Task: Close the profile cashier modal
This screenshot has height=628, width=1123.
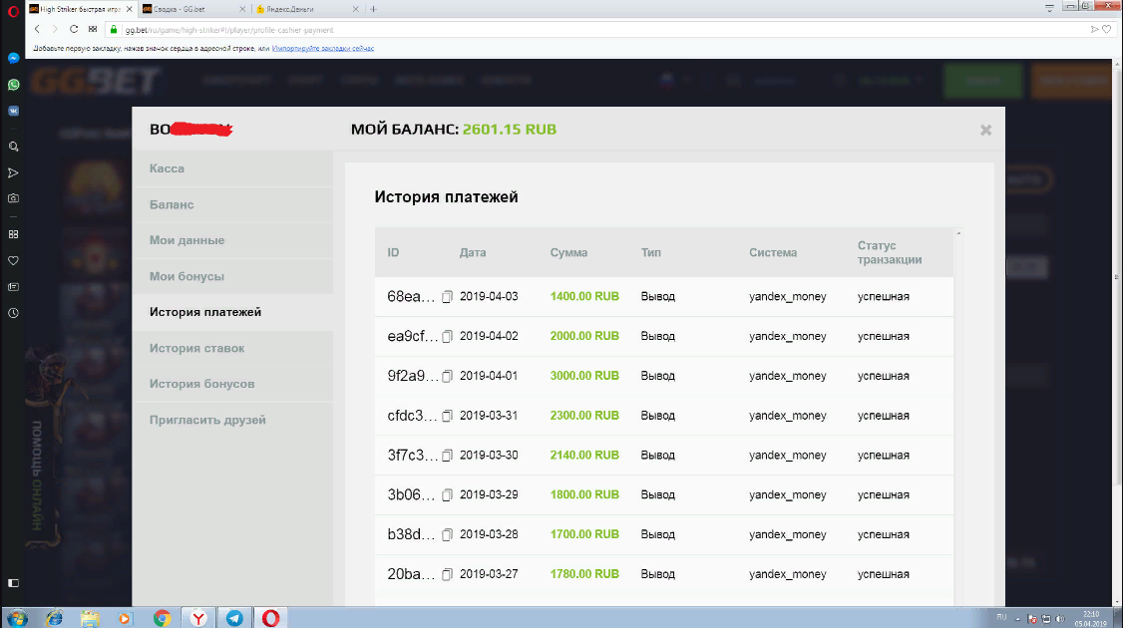Action: [985, 130]
